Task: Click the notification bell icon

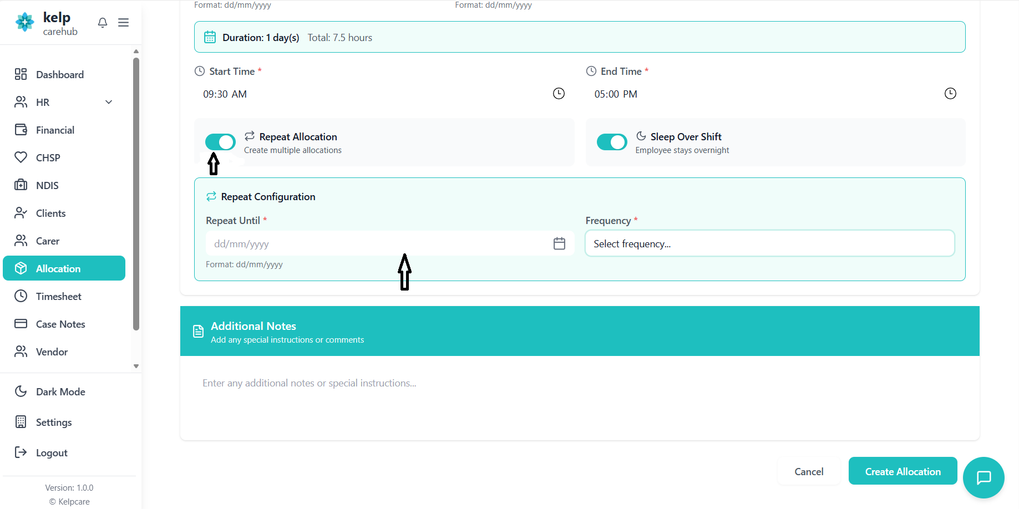Action: 103,23
